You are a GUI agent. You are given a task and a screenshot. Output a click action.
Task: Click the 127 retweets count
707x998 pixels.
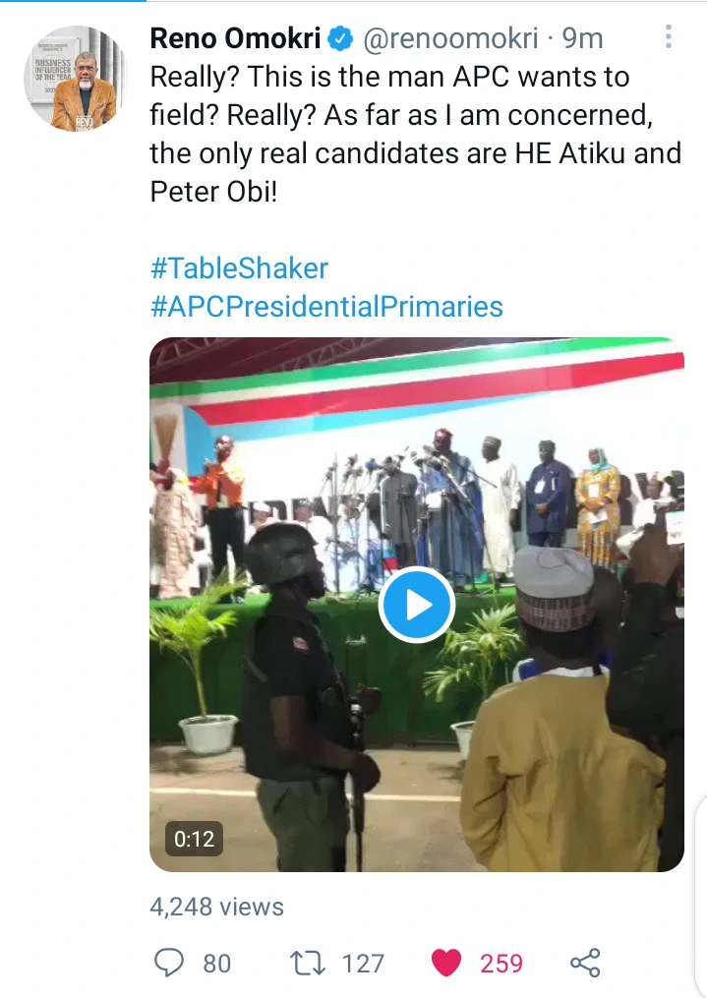[363, 963]
